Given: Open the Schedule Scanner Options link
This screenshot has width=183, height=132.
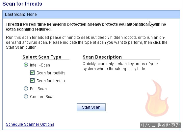Looking at the screenshot, I should [30, 124].
